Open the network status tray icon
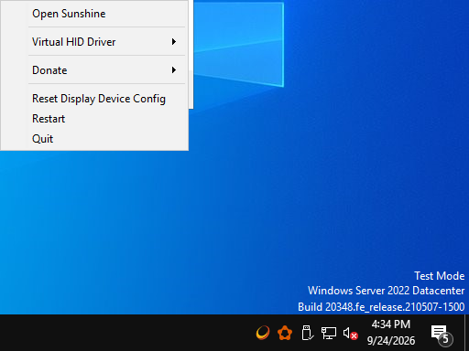Viewport: 469px width, 351px height. point(329,333)
